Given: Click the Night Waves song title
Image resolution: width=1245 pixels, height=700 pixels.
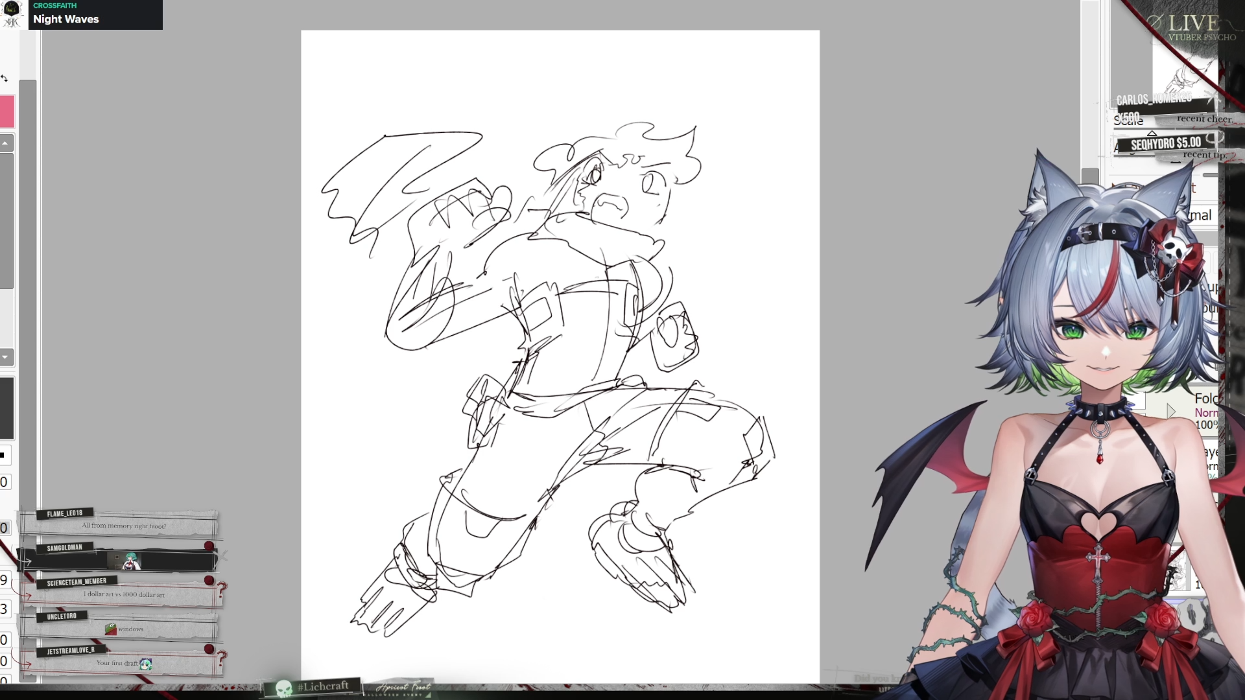Looking at the screenshot, I should point(66,19).
